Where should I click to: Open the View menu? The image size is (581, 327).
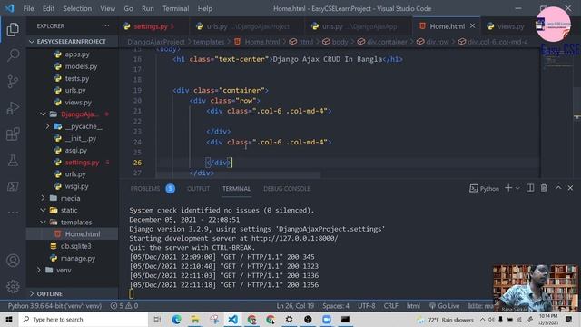pos(107,8)
